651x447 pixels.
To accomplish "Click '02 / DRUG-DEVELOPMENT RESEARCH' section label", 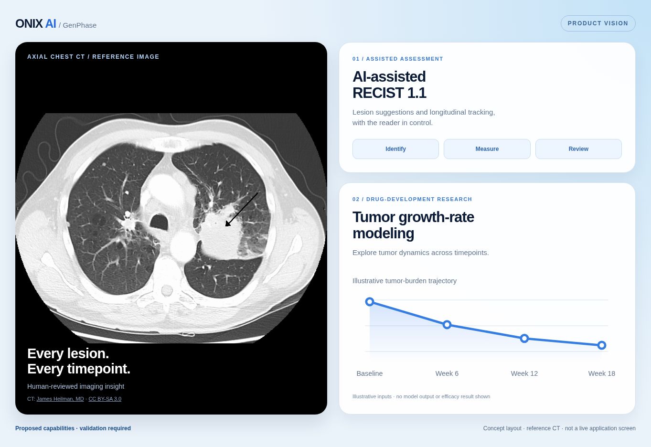I will point(412,199).
